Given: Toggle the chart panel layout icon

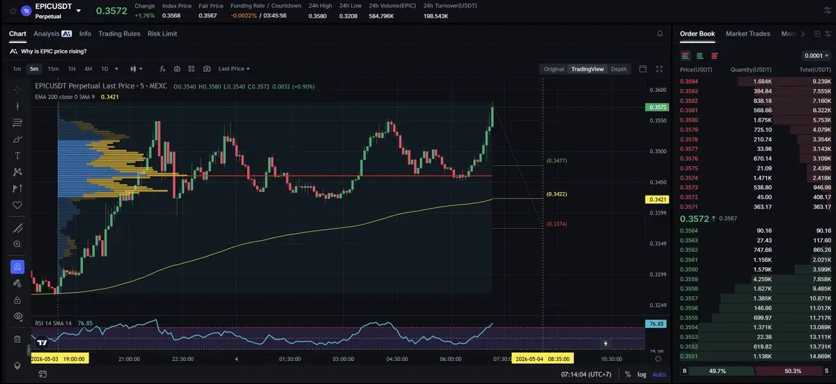Looking at the screenshot, I should (642, 69).
